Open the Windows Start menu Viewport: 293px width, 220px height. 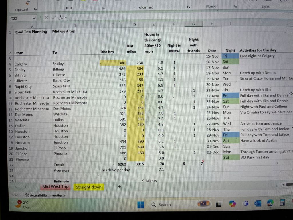pos(141,205)
